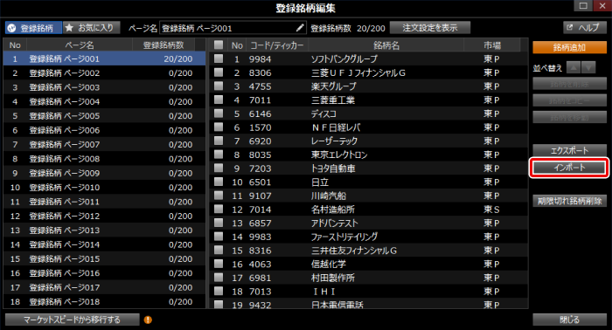
Task: Close the 登録銘柄編集 window
Action: tap(602, 6)
